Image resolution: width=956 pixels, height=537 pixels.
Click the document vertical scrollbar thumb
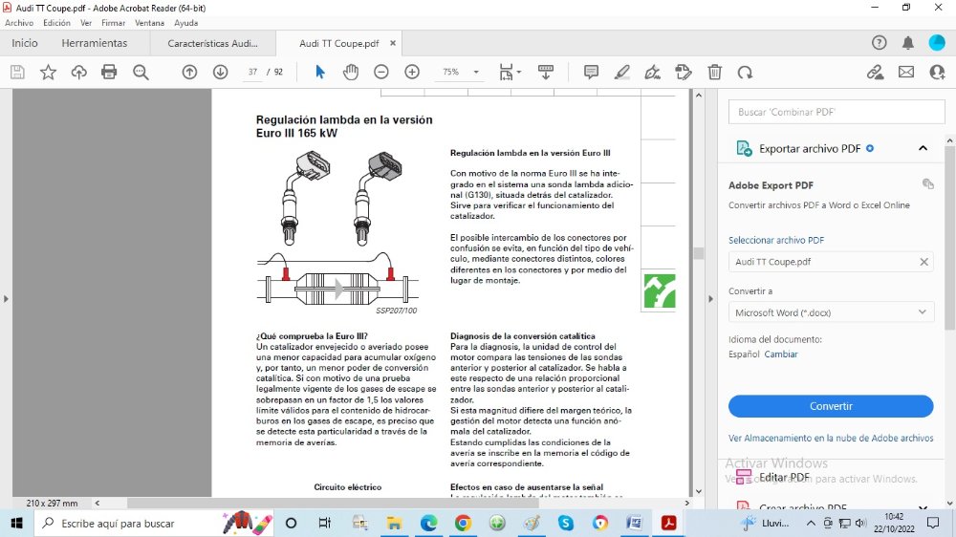point(699,253)
